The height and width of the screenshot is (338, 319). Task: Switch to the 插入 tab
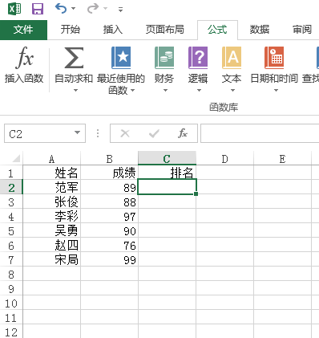click(113, 30)
